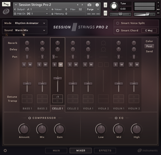This screenshot has height=155, width=161.
Task: Click the Post send button
Action: 149,46
